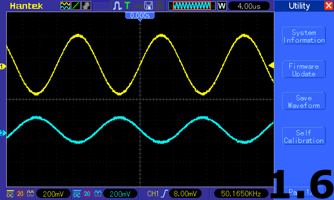Click the yellow CH1 DC coupling icon
334x200 pixels.
coord(10,194)
